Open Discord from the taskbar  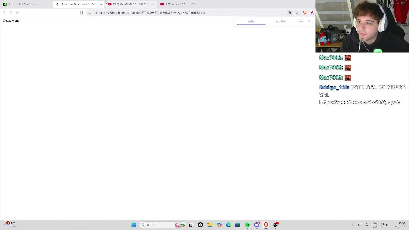tap(257, 225)
